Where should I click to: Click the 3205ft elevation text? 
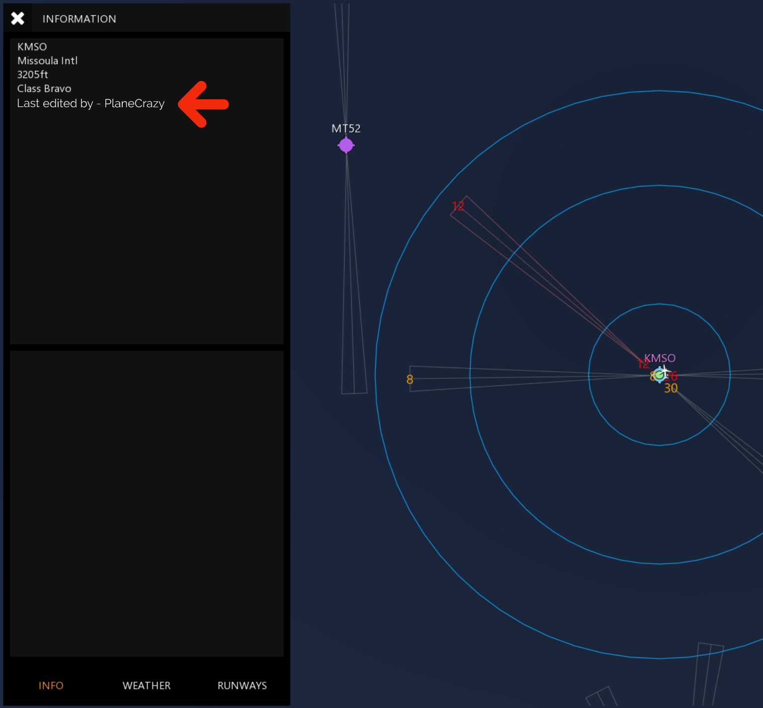point(33,74)
